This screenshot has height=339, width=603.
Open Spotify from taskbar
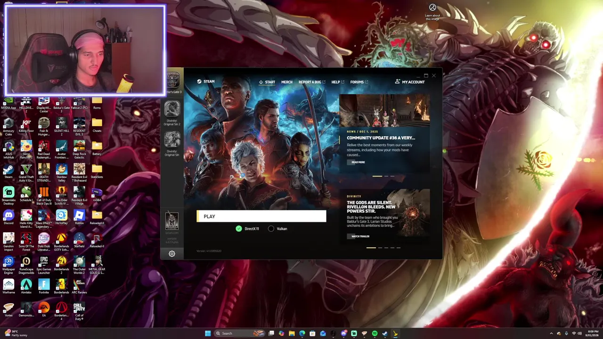tap(375, 333)
